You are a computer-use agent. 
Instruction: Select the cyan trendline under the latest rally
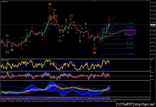[x=112, y=35]
